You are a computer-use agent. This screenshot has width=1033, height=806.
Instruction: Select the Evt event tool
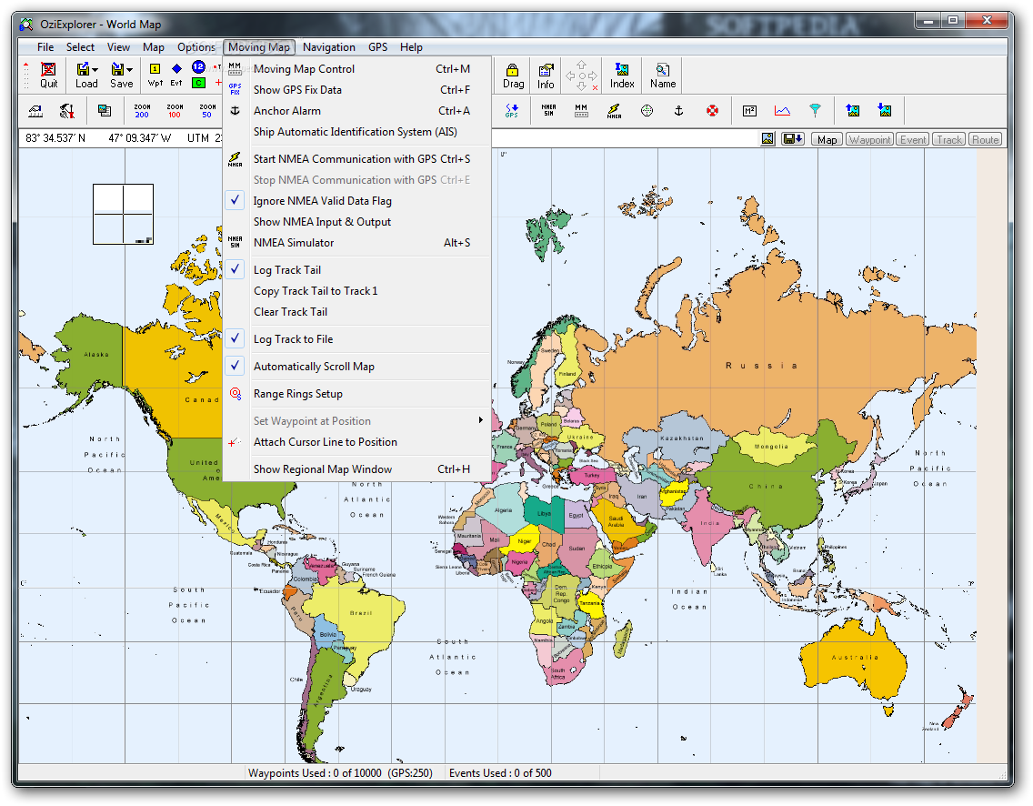tap(176, 76)
